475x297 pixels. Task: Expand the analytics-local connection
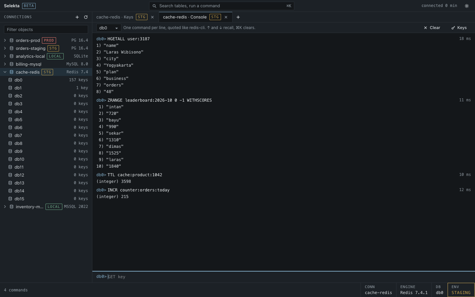click(x=5, y=56)
